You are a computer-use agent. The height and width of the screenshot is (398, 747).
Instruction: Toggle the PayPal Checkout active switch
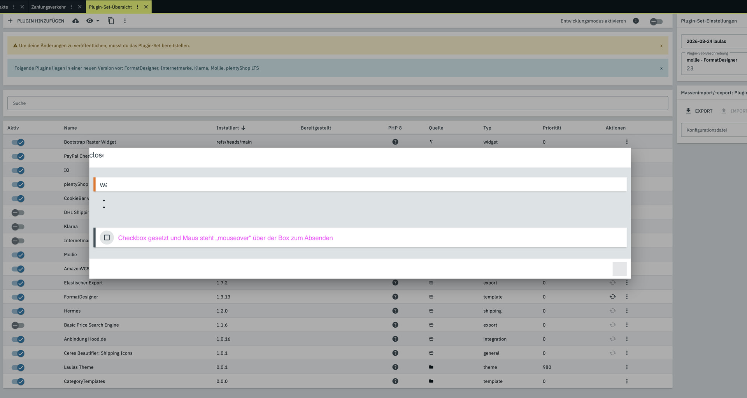point(18,156)
